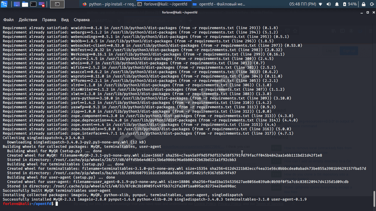Click "Collecting singledispatch<4,≥3.4.0.3" line
The width and height of the screenshot is (376, 211).
coord(43,138)
